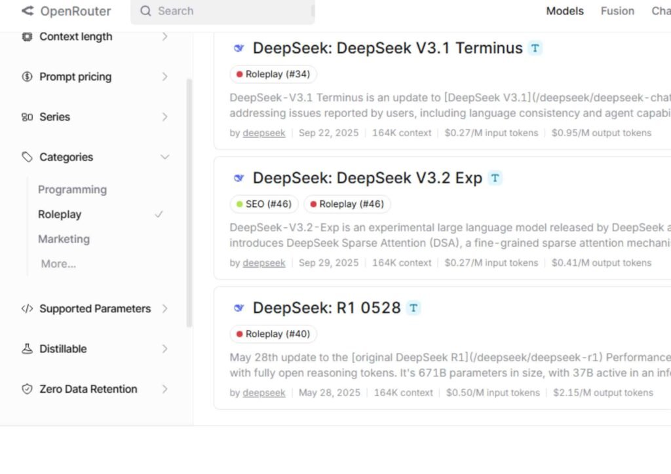671x474 pixels.
Task: Click '$2.15/M output tokens' price
Action: pyautogui.click(x=603, y=393)
